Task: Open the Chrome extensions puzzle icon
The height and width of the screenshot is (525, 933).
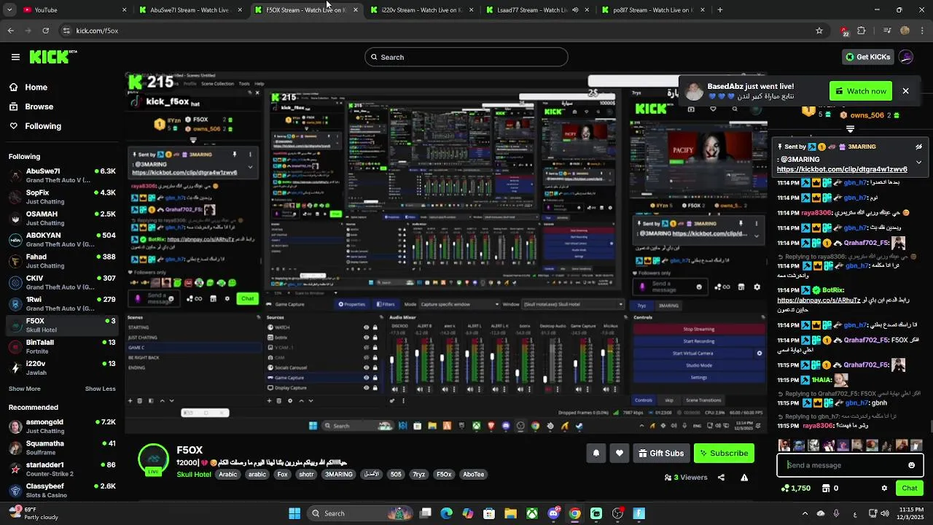Action: click(862, 31)
